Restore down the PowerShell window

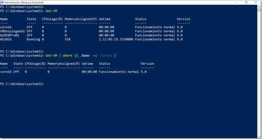pos(246,2)
